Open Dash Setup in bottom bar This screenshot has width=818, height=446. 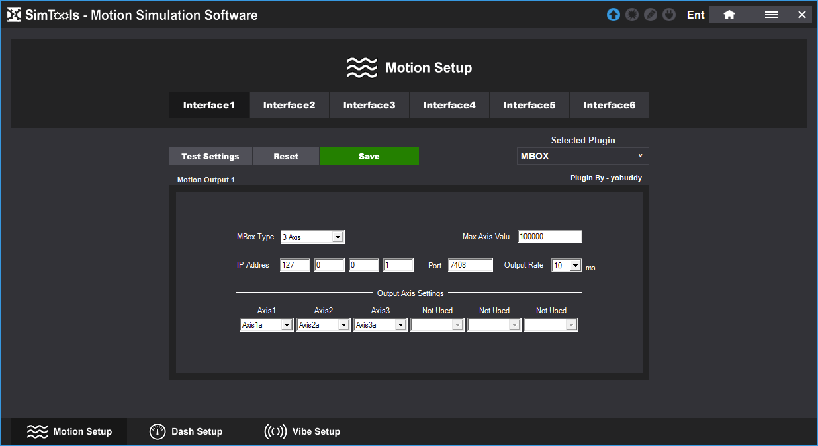(186, 431)
